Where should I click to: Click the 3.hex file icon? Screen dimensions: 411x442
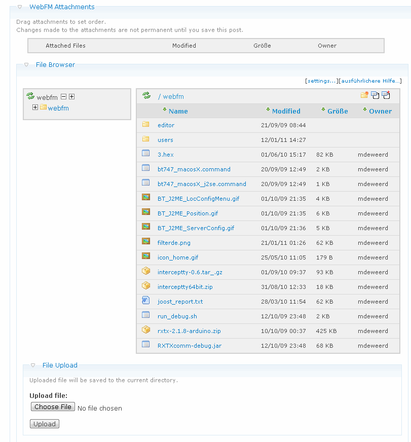coord(146,154)
